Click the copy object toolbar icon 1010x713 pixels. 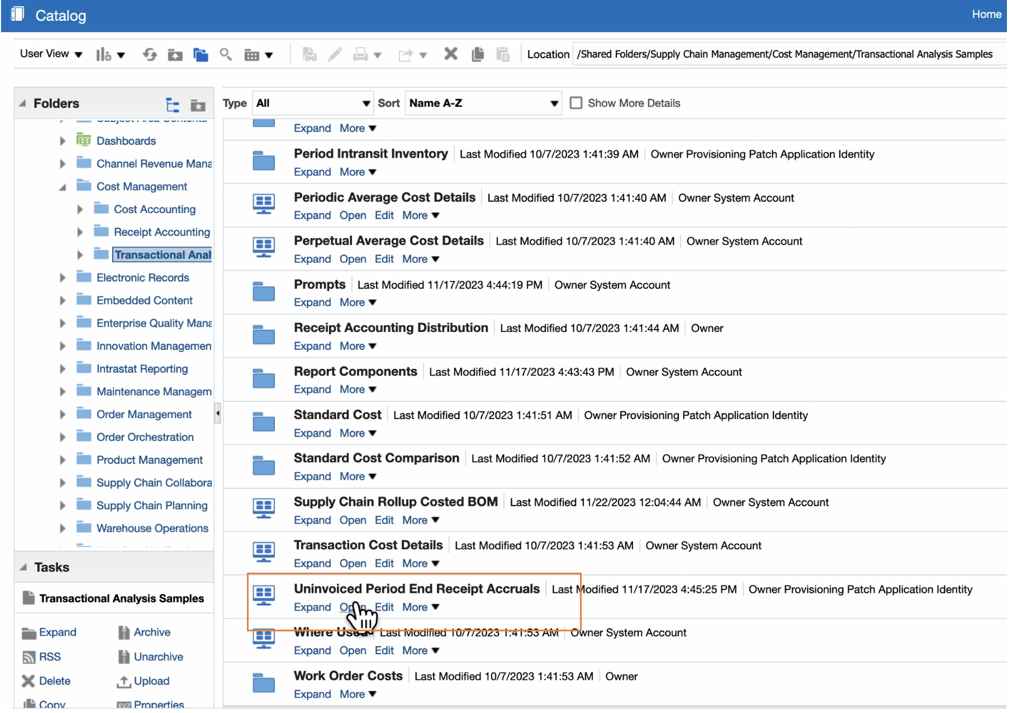click(477, 54)
